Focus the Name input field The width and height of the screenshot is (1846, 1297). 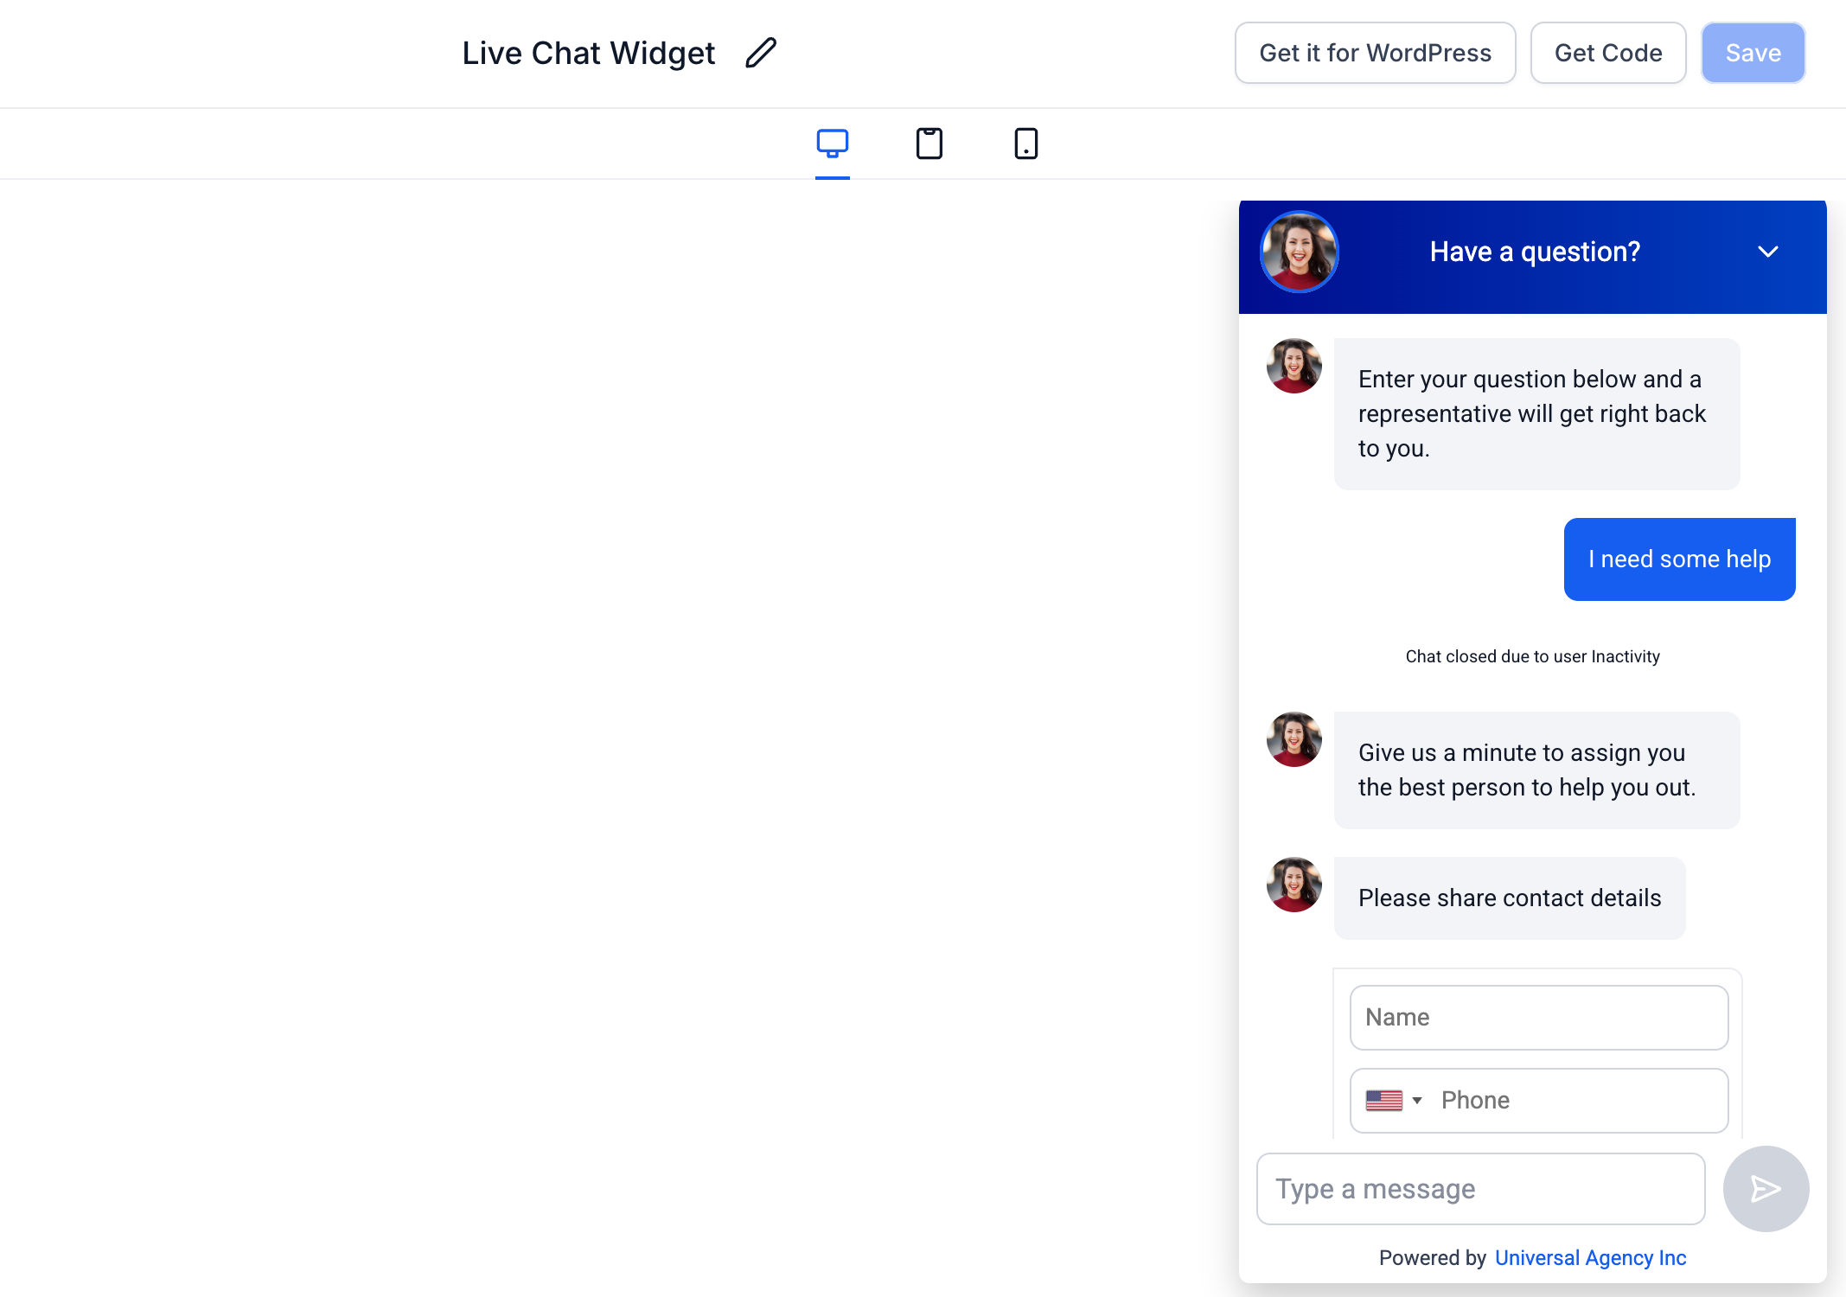[1539, 1018]
